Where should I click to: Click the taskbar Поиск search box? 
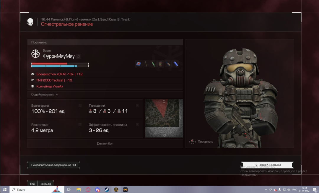coord(37,189)
